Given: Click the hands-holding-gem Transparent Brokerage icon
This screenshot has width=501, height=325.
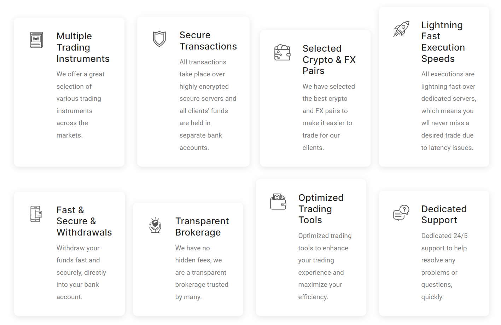Looking at the screenshot, I should tap(155, 225).
